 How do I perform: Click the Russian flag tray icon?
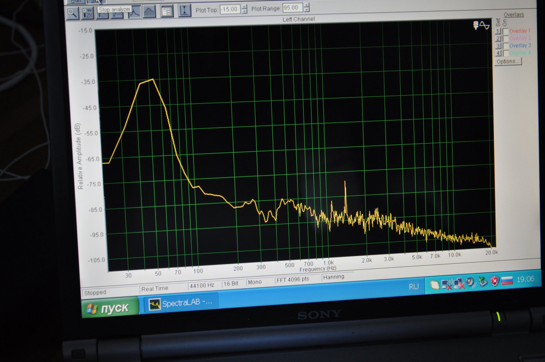507,280
